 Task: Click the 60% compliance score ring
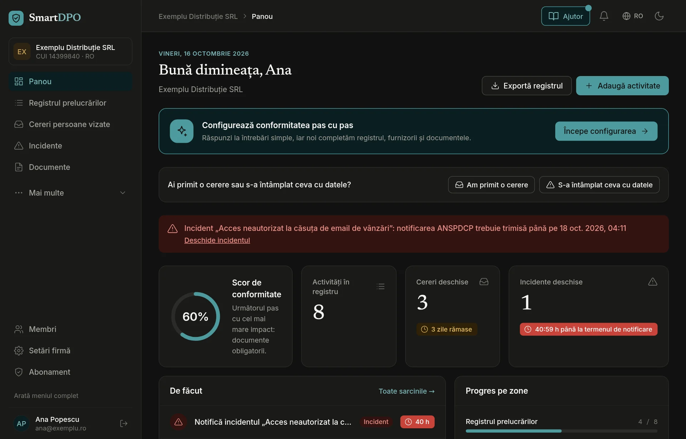coord(195,316)
